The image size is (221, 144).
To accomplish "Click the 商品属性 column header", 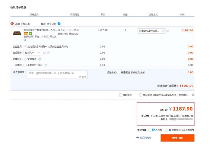I will click(x=75, y=15).
